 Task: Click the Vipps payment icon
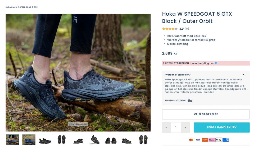(x=205, y=140)
